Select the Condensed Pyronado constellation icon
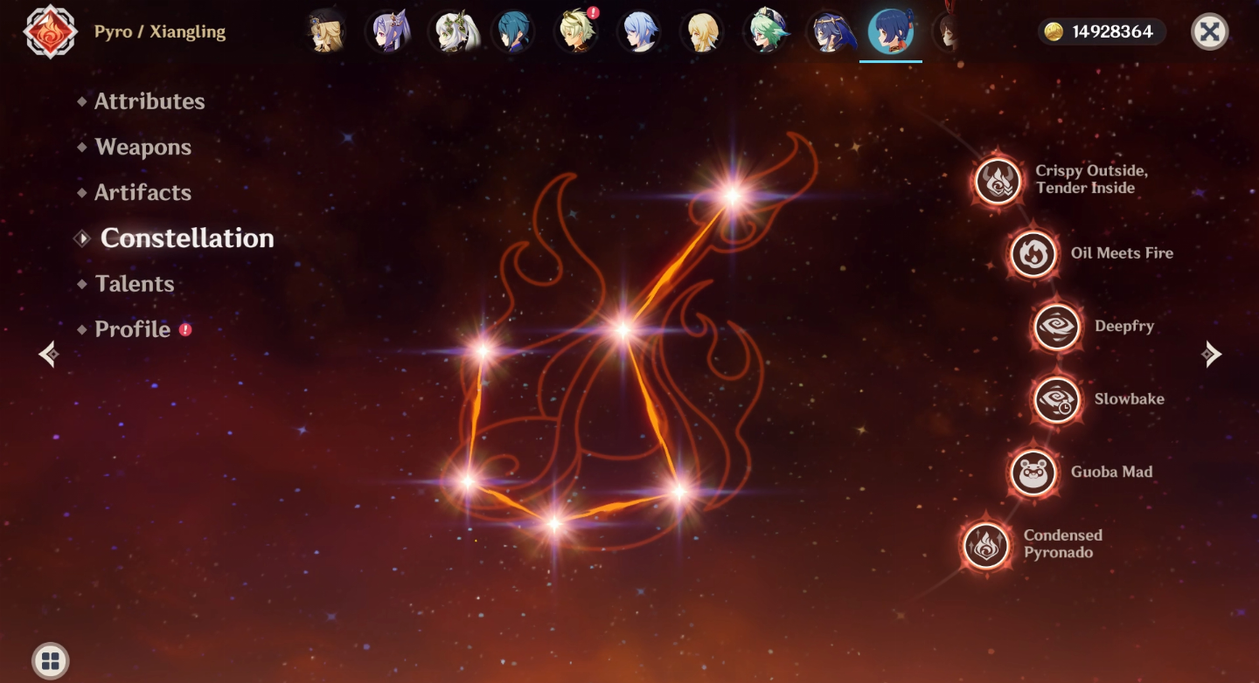 [986, 545]
